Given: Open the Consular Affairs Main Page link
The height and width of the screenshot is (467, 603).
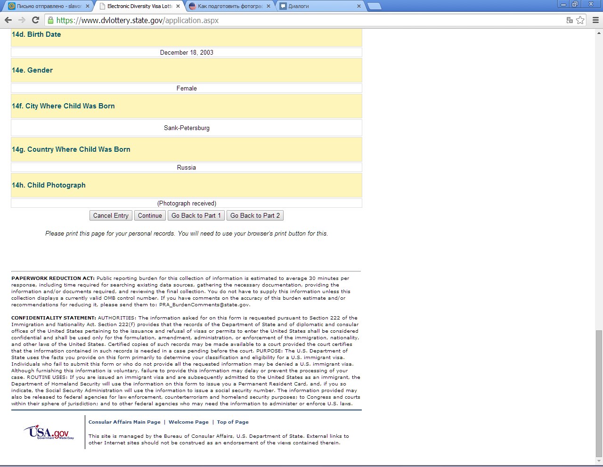Looking at the screenshot, I should (x=124, y=422).
